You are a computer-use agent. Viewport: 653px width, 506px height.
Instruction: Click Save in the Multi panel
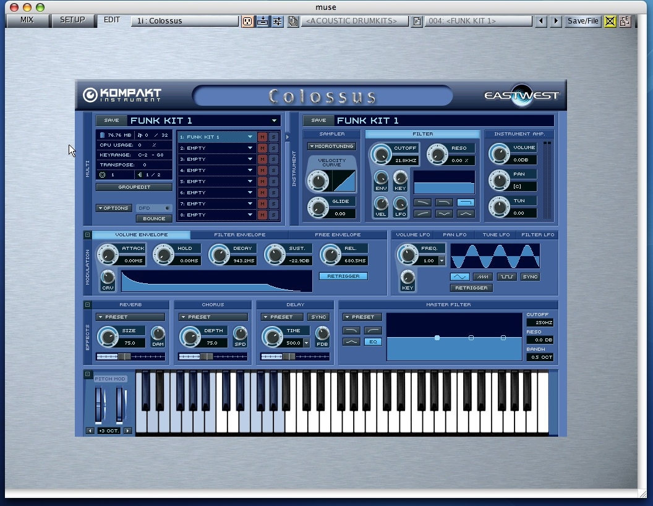coord(111,121)
